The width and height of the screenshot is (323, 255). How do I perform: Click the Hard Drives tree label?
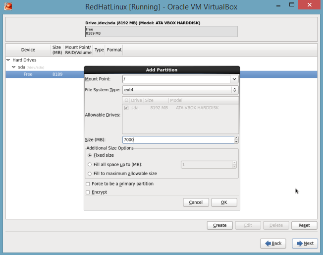(x=24, y=60)
